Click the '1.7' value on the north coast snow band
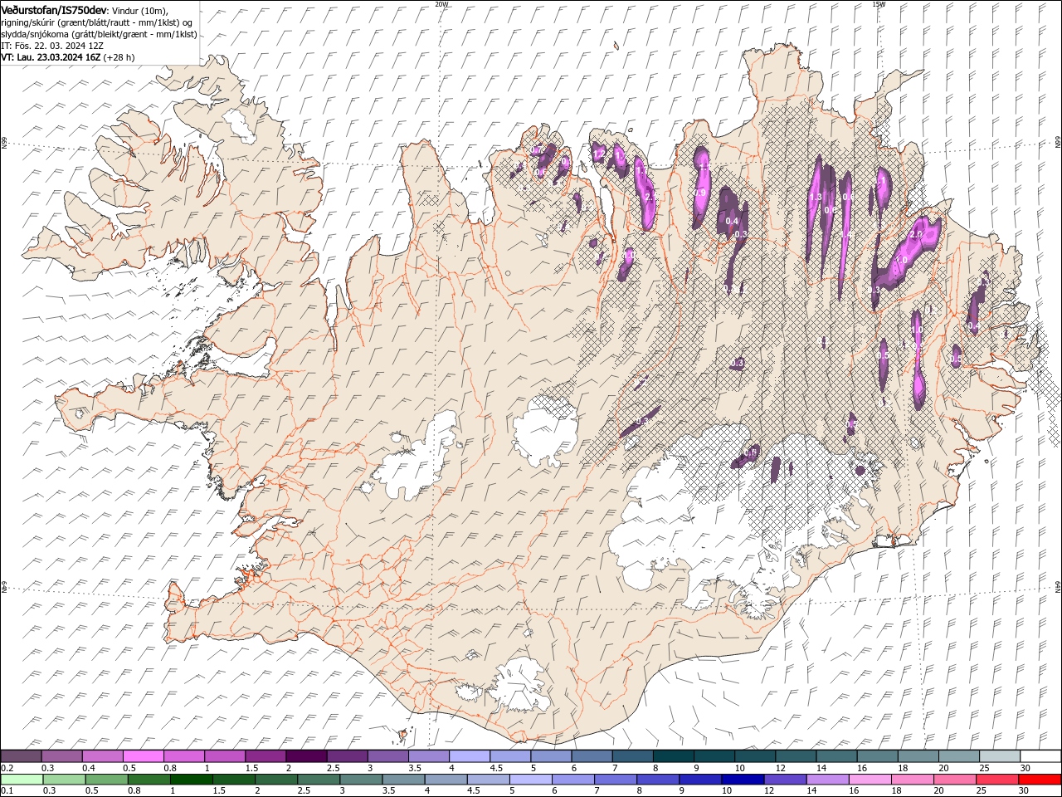The image size is (1062, 797). click(x=640, y=169)
